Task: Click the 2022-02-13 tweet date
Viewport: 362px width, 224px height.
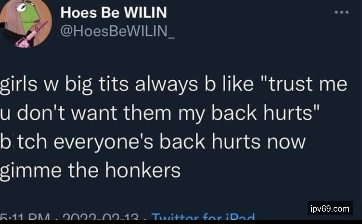Action: point(101,217)
